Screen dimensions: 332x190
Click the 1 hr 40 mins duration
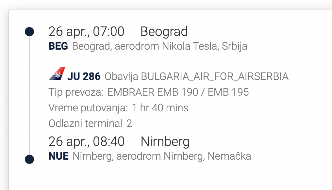point(160,108)
